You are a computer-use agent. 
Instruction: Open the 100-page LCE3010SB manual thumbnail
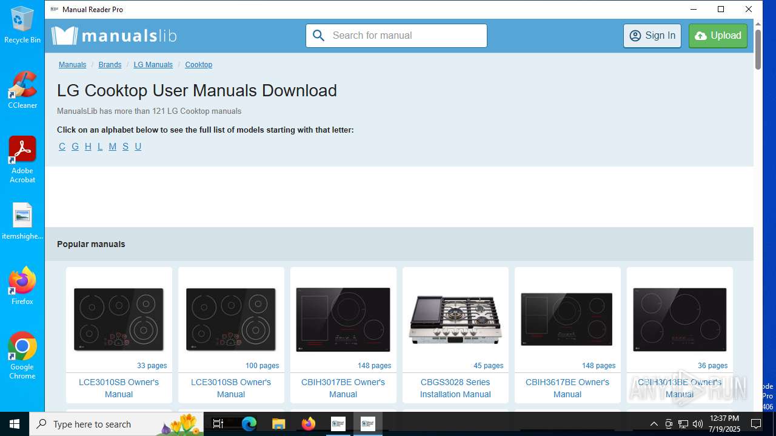point(231,319)
